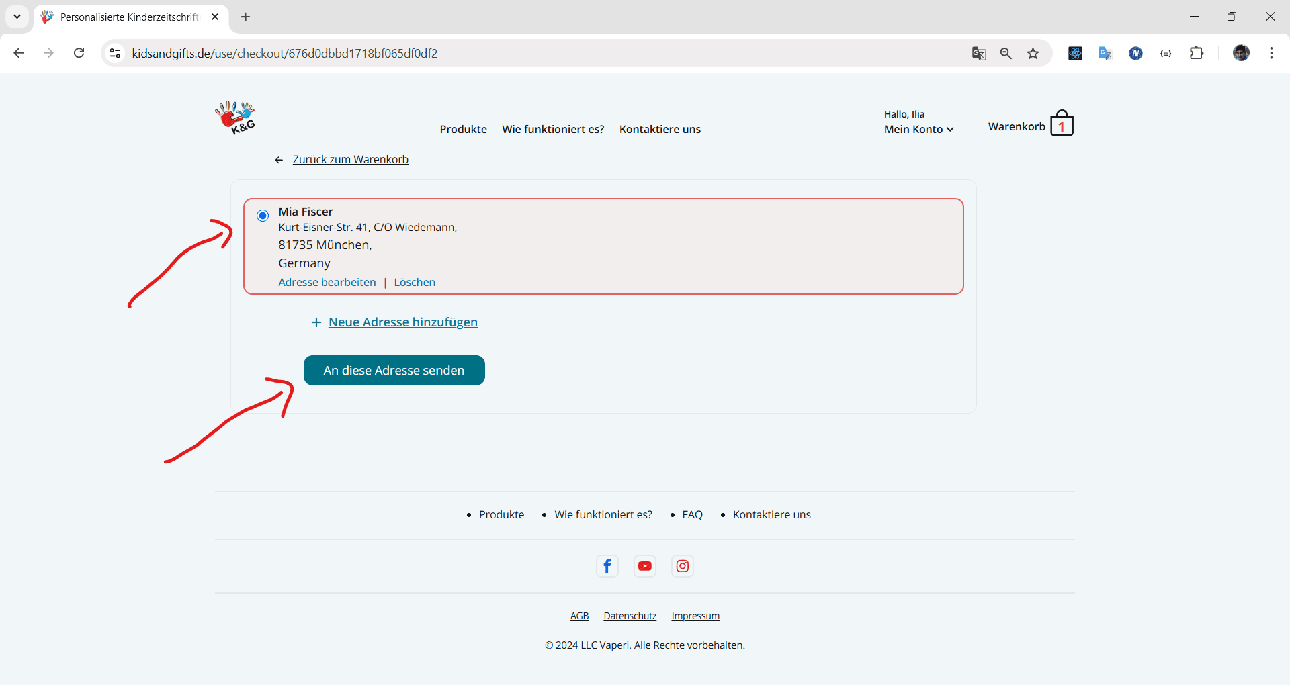Select the Mia Fiscer address radio button
The height and width of the screenshot is (685, 1290).
click(x=263, y=216)
